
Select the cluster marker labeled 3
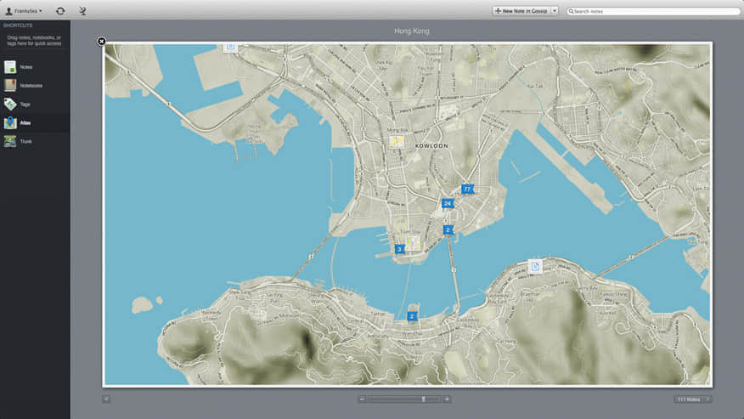click(x=399, y=249)
